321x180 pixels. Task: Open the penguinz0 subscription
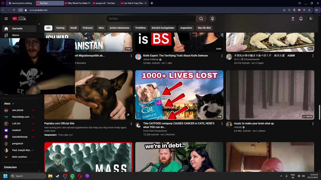pos(19,143)
